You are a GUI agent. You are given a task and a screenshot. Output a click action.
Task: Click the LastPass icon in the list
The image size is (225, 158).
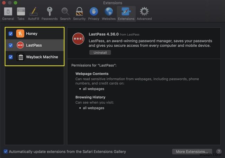[x=20, y=45]
